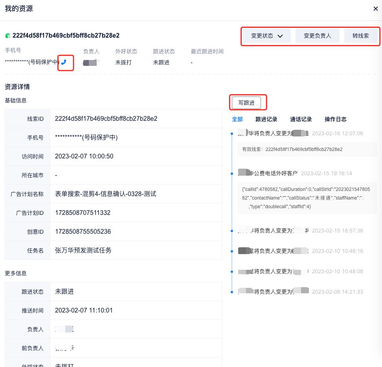Click the 有效线索 detail box in timeline
382x367 pixels.
307,149
